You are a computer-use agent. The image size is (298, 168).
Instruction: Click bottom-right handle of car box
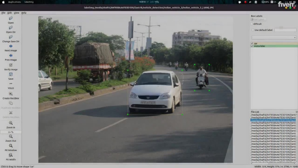point(182,115)
